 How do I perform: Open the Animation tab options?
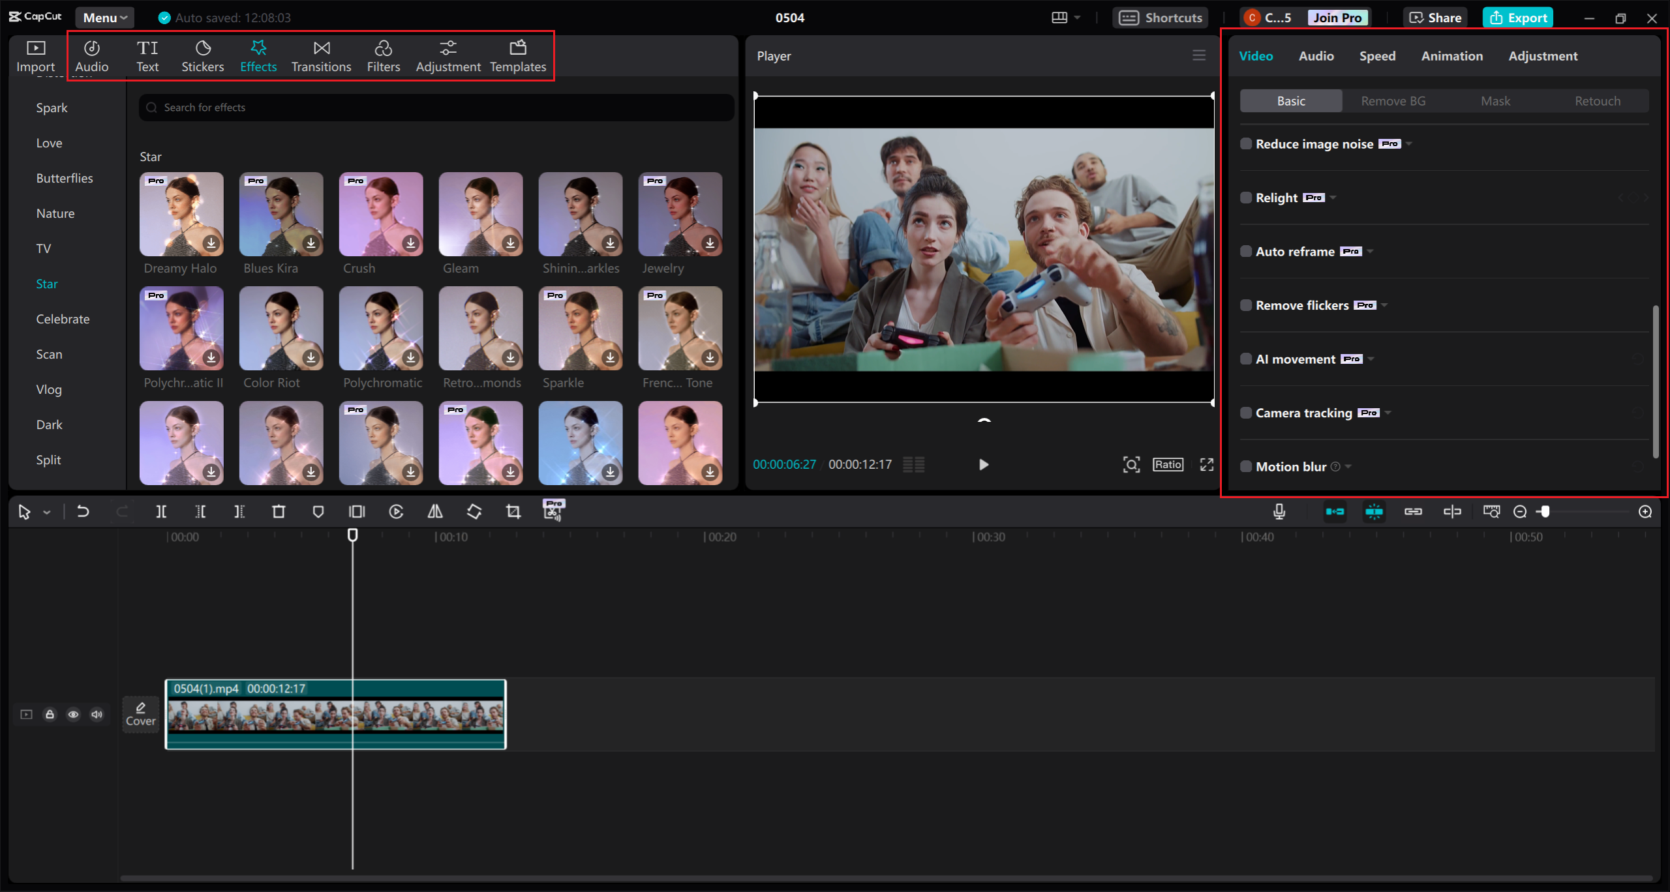tap(1451, 55)
